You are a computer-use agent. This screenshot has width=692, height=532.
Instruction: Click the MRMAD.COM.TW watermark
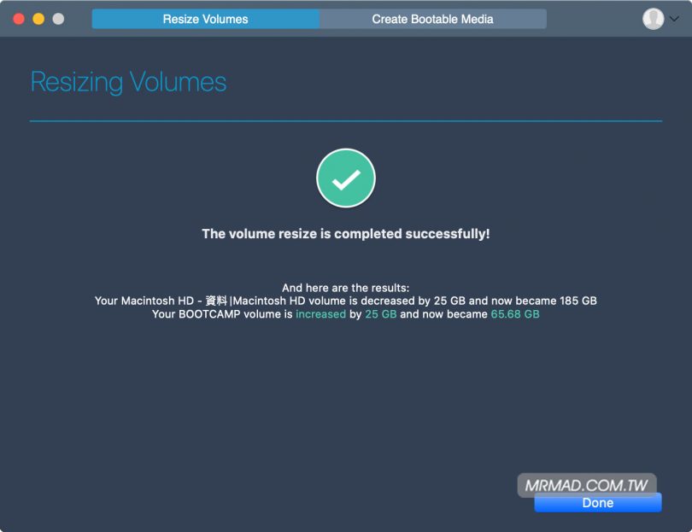586,485
